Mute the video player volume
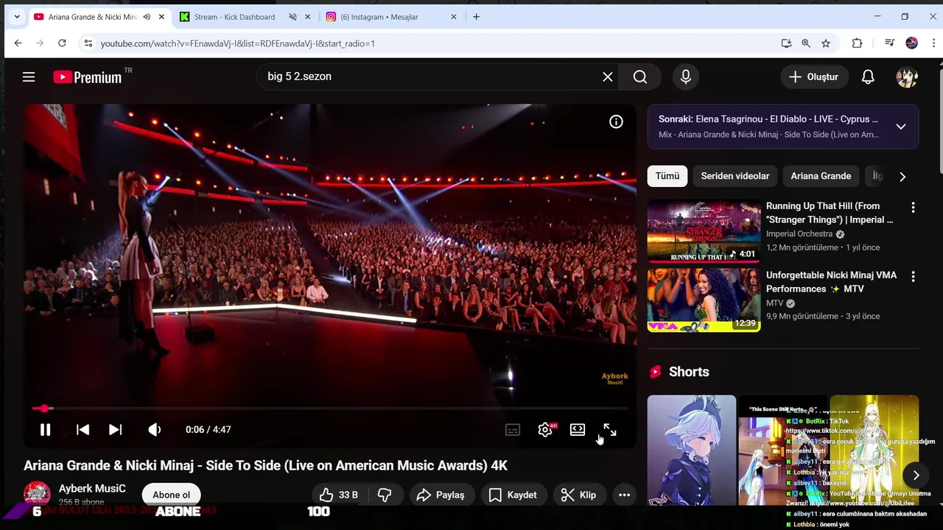 tap(154, 430)
